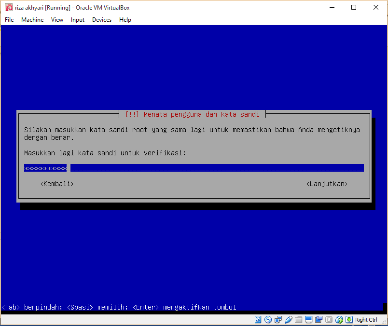Minimize the VirtualBox window
This screenshot has width=388, height=326.
coord(332,7)
